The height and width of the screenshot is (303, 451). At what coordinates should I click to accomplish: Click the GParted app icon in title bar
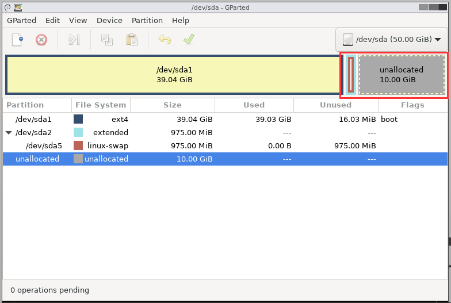(x=18, y=7)
